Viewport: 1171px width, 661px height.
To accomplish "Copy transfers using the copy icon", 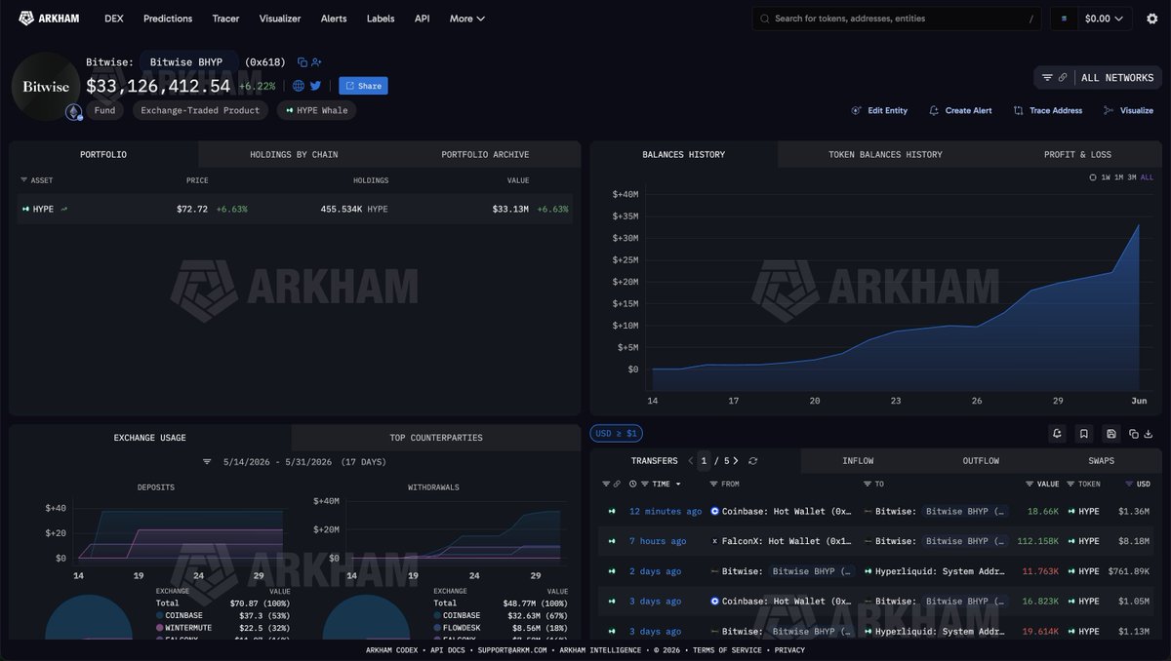I will tap(1134, 434).
